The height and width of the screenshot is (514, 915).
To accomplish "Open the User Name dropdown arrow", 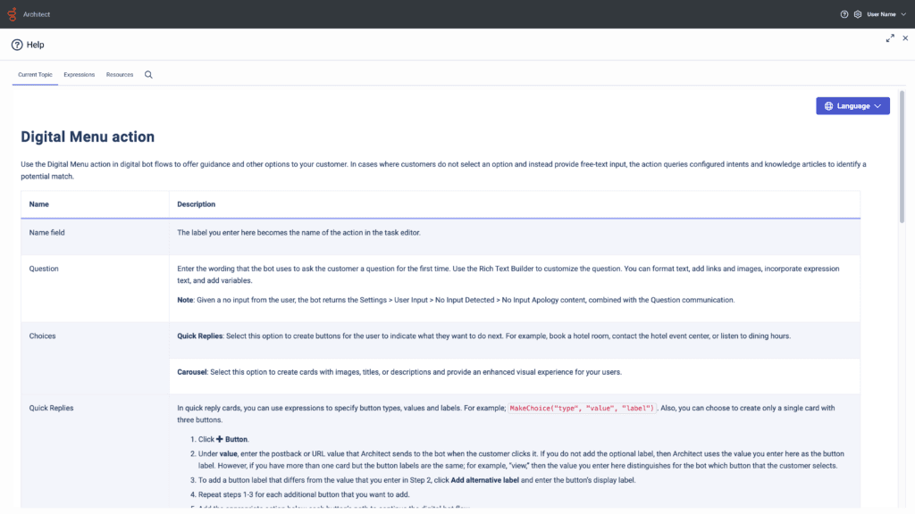I will (903, 14).
